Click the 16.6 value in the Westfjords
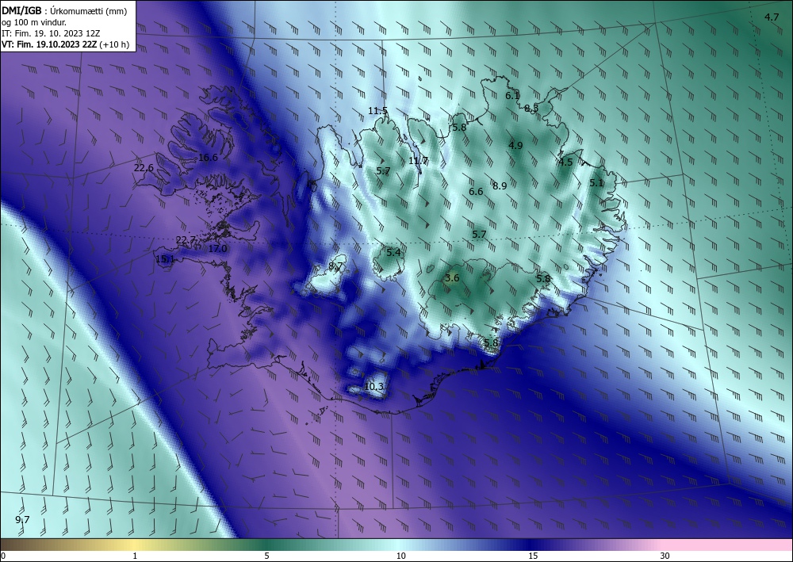Image resolution: width=793 pixels, height=562 pixels. [x=208, y=158]
